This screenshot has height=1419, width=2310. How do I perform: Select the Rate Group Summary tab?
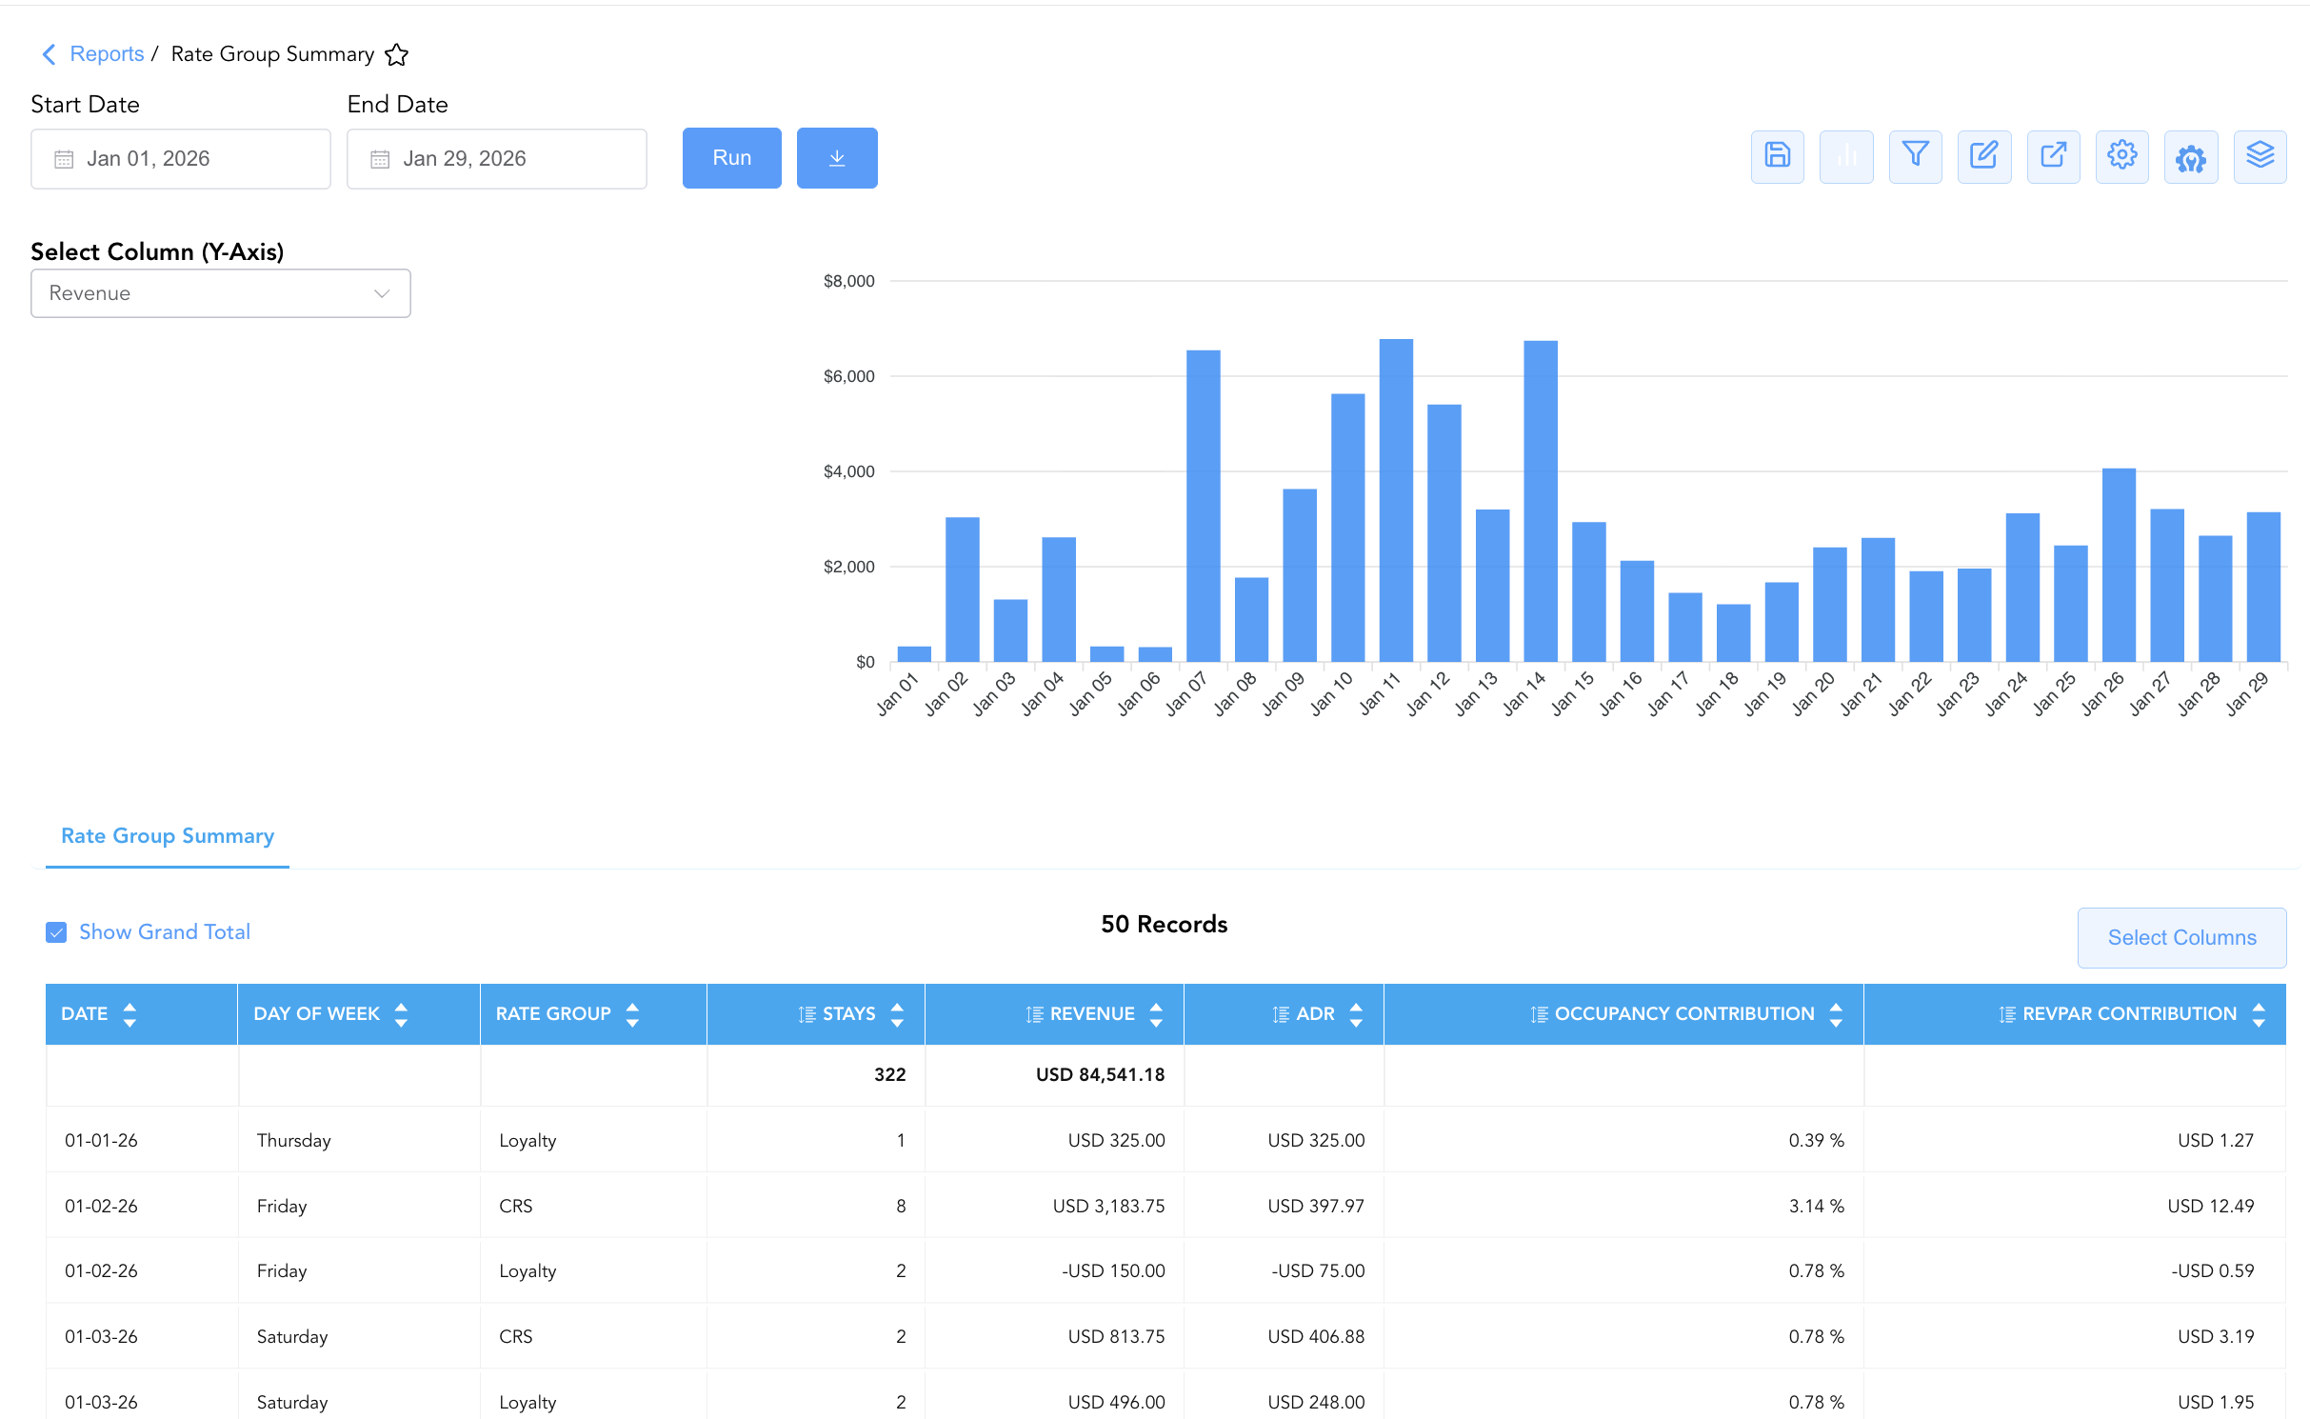[x=168, y=836]
